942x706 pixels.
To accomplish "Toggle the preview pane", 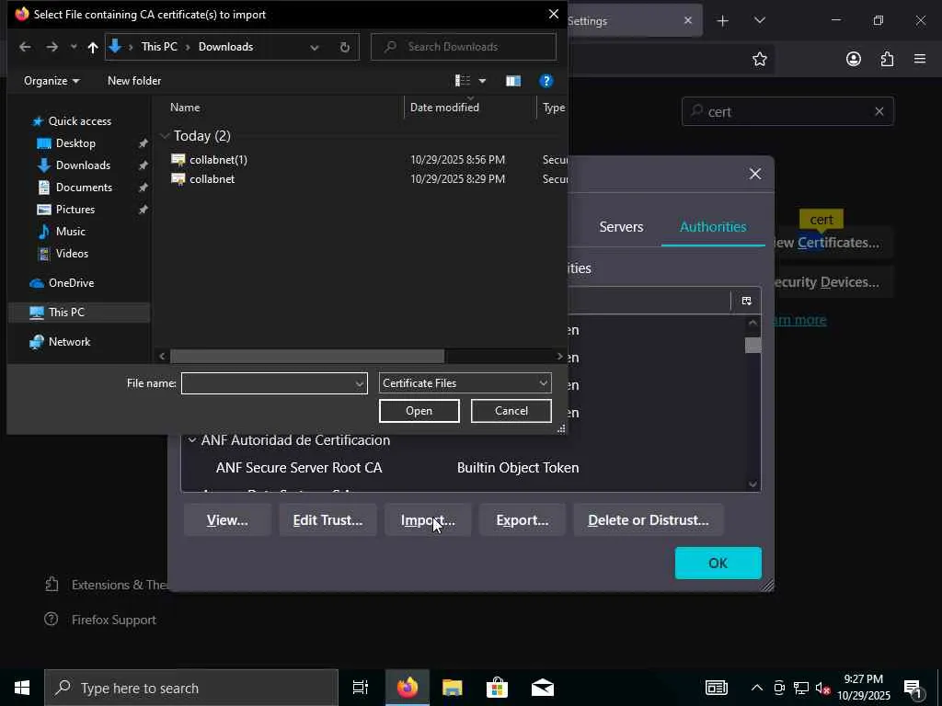I will 513,81.
